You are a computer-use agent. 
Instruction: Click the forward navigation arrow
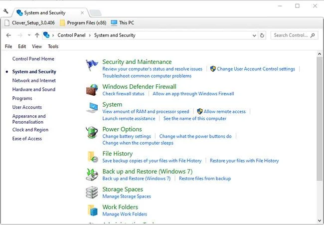tap(20, 35)
